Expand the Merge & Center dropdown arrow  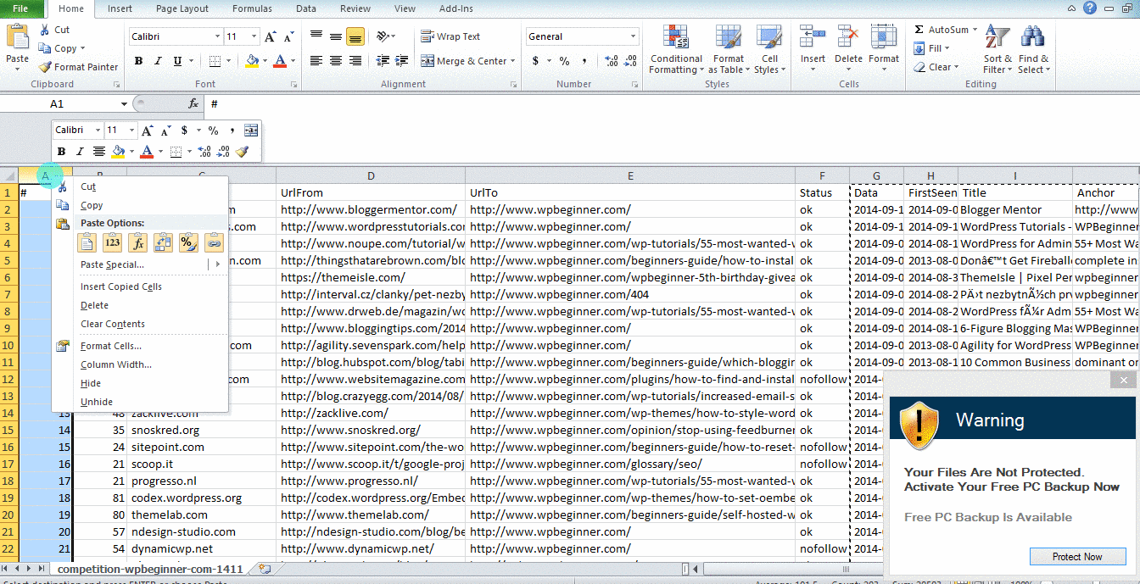click(x=514, y=61)
